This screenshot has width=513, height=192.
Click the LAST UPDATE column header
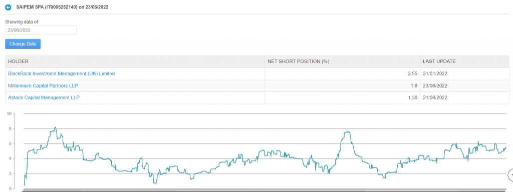(439, 61)
